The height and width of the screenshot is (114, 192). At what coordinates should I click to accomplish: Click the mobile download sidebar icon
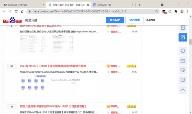(x=183, y=28)
